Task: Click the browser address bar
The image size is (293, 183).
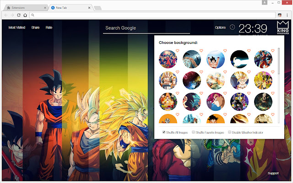Action: click(152, 15)
